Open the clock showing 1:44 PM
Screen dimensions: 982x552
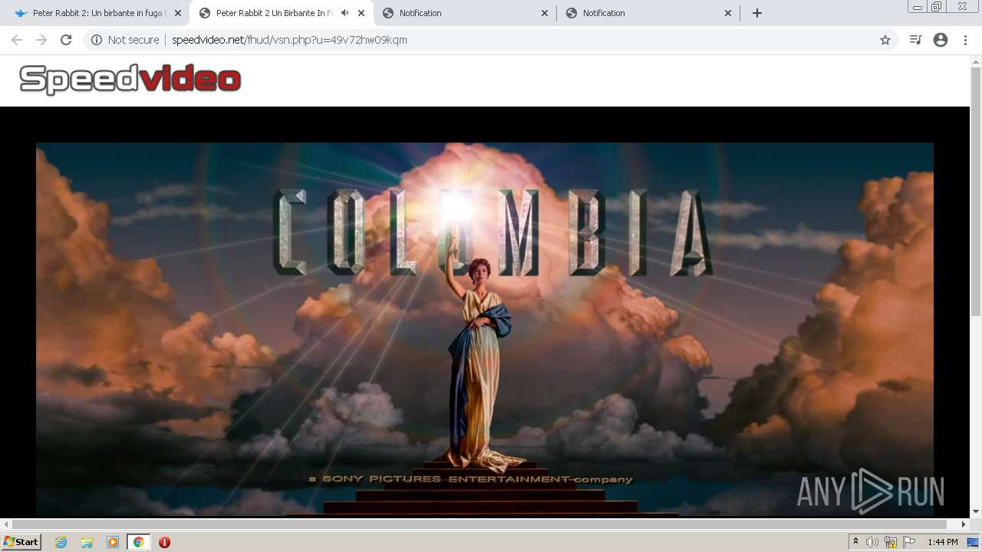(942, 542)
